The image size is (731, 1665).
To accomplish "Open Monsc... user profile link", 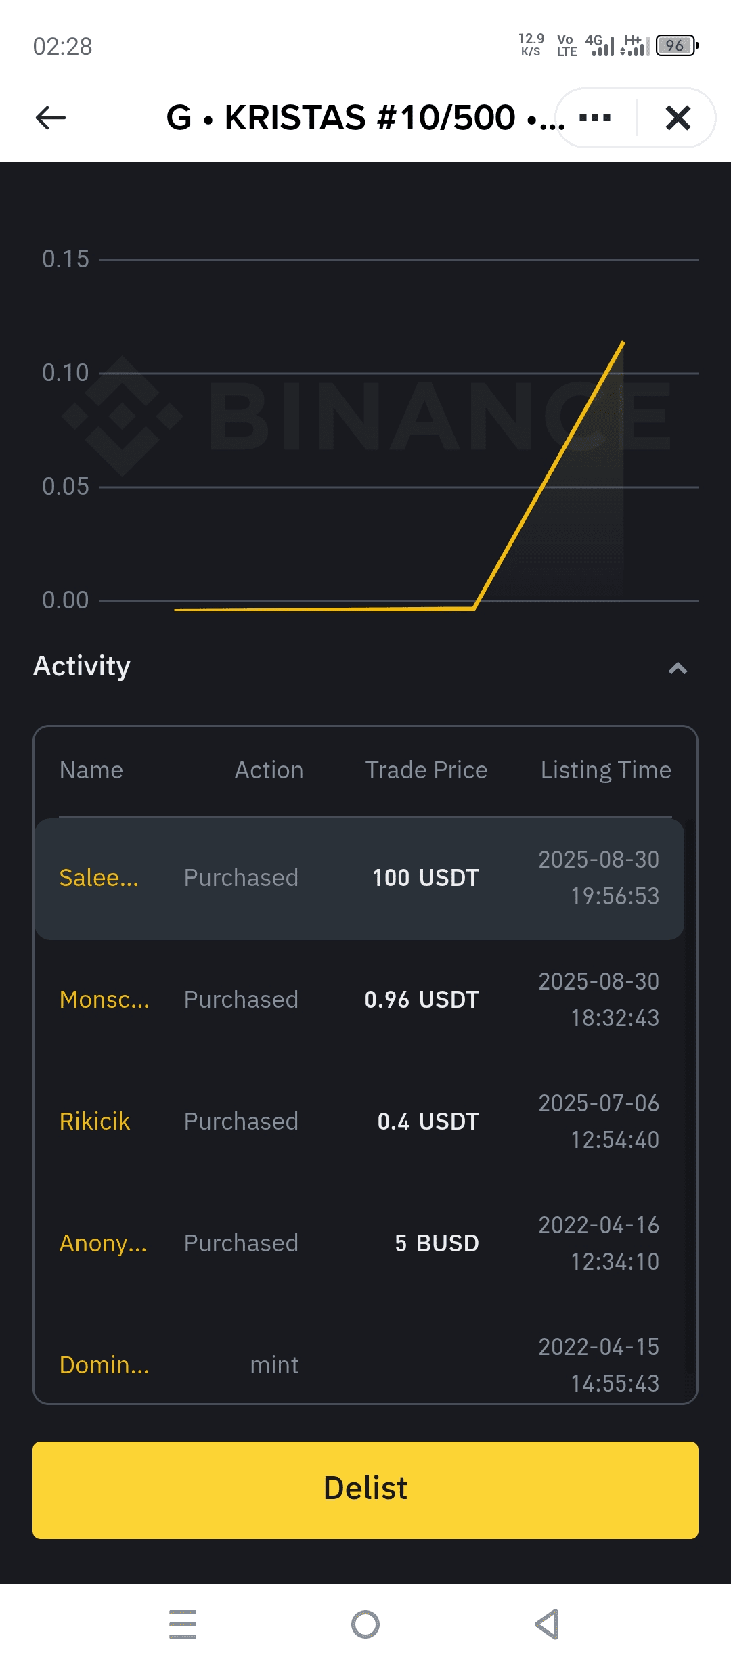I will click(x=104, y=1000).
